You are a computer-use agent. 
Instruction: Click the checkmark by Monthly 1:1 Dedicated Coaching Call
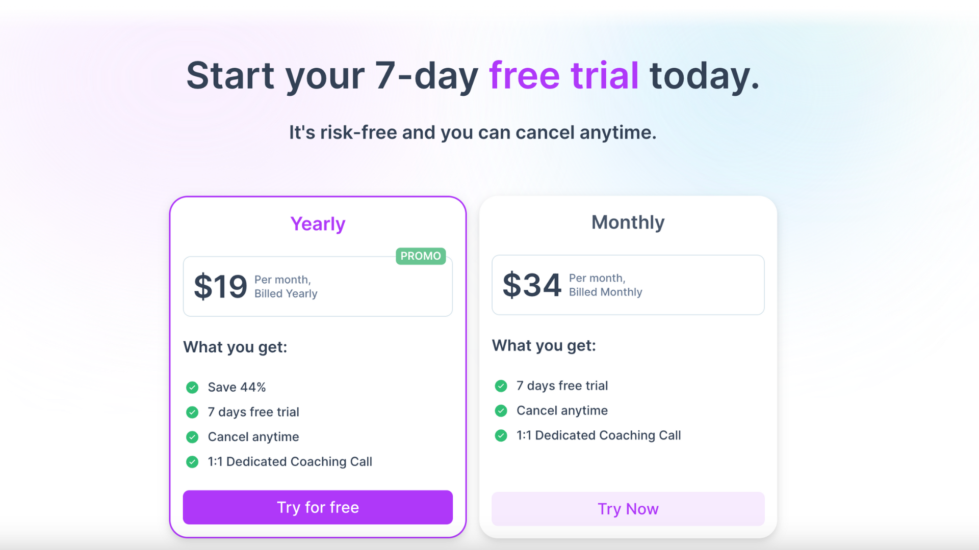tap(501, 435)
